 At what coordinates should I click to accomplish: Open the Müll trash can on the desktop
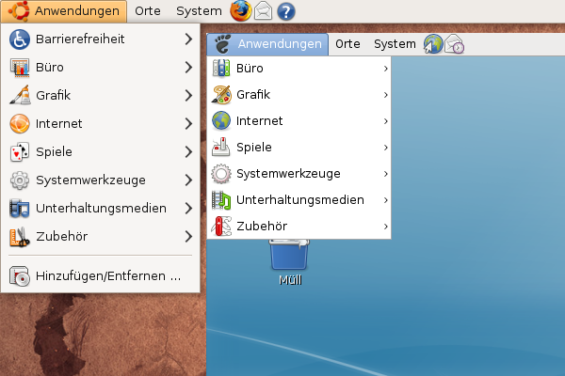(289, 255)
